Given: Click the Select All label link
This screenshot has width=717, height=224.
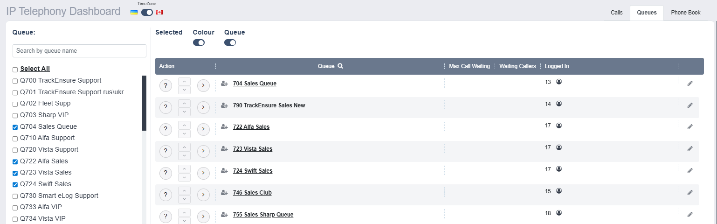Looking at the screenshot, I should click(35, 69).
